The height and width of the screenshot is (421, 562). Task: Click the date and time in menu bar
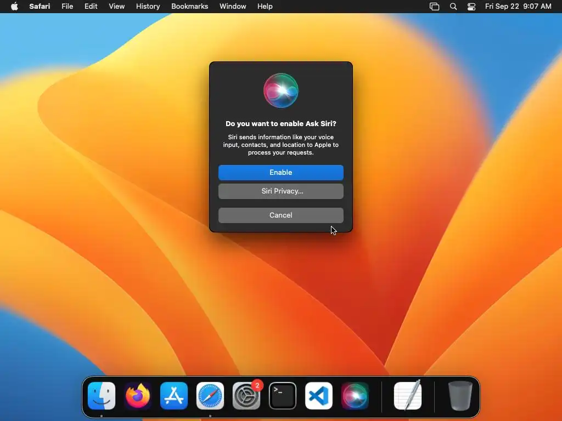pos(518,7)
